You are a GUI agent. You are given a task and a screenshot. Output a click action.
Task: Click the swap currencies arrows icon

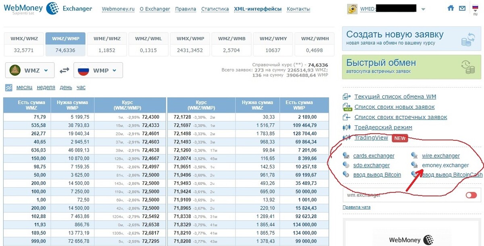pos(64,70)
